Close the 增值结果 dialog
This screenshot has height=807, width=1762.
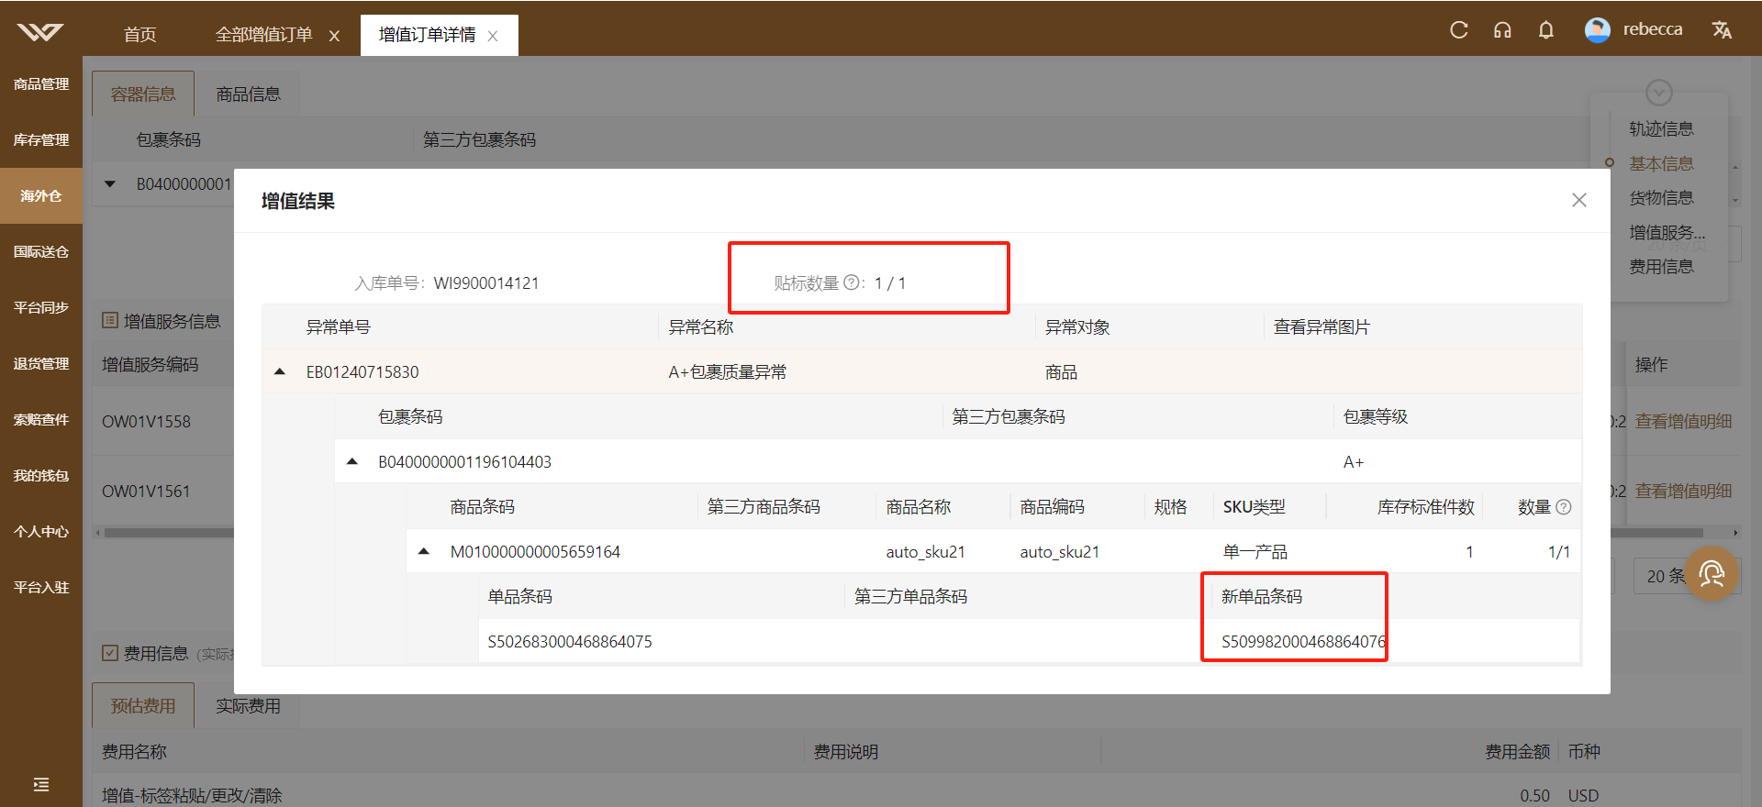click(x=1579, y=200)
